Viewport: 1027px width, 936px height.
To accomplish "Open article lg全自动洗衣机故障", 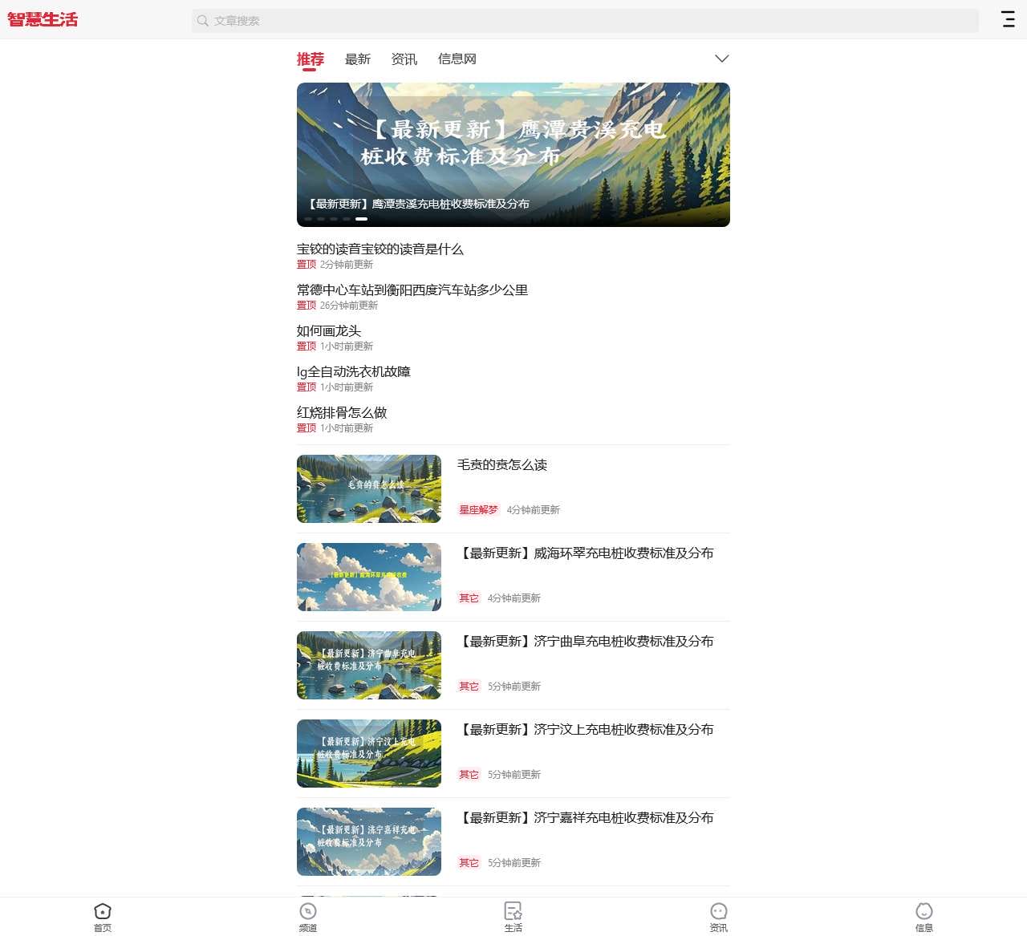I will [x=354, y=372].
